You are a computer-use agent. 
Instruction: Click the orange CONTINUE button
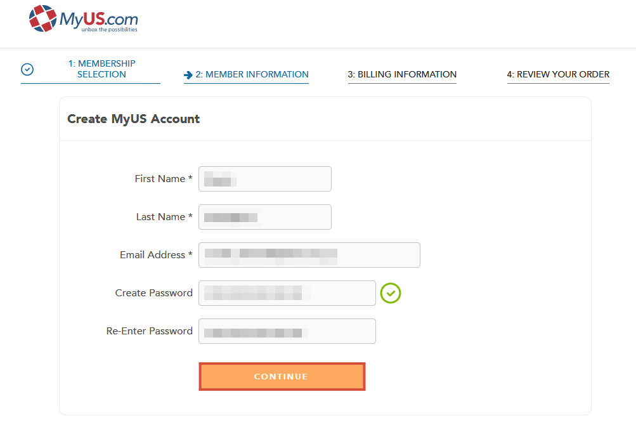282,377
